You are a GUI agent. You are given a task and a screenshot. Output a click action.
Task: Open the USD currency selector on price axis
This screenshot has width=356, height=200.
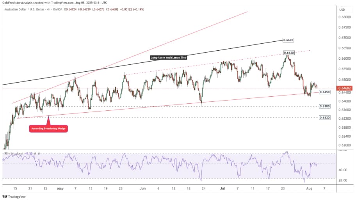coord(342,10)
